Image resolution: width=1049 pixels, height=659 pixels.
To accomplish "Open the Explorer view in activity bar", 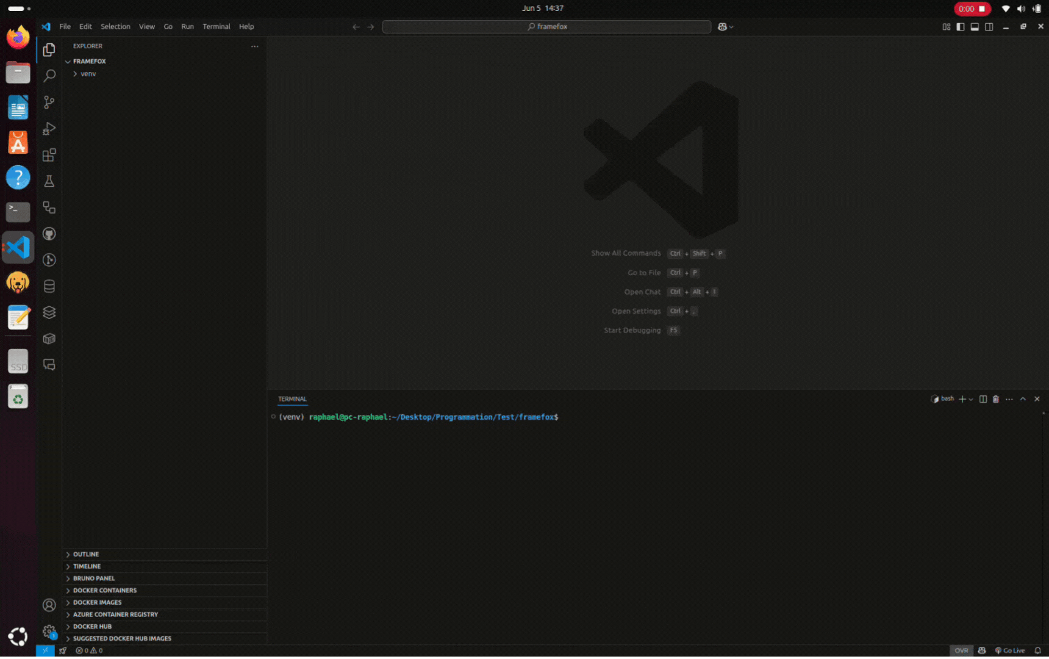I will coord(49,49).
